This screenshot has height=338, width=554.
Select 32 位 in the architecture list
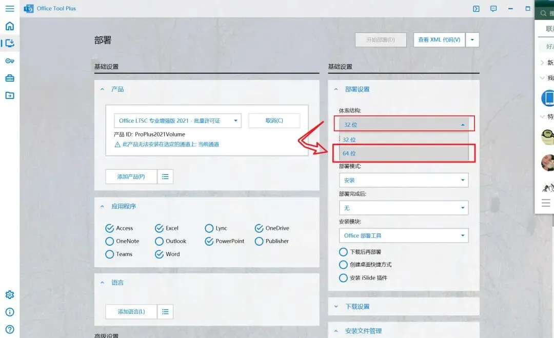(404, 140)
